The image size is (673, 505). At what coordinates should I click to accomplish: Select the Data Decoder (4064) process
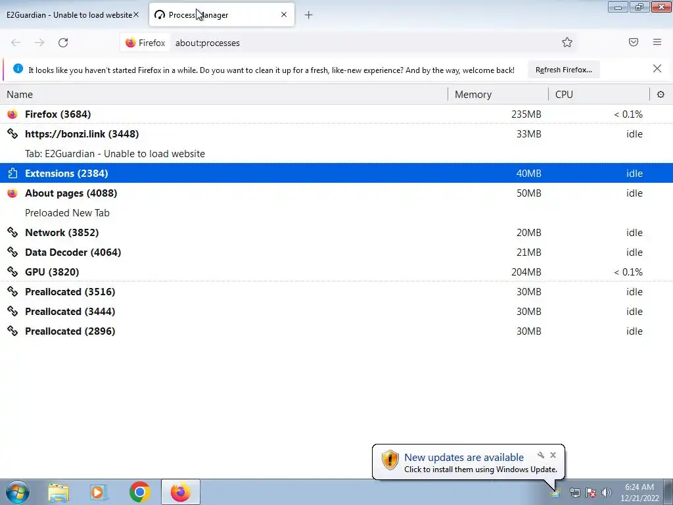336,252
